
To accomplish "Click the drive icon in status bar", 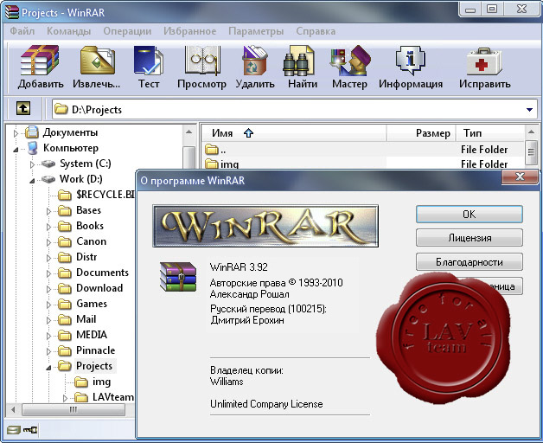I will 14,430.
